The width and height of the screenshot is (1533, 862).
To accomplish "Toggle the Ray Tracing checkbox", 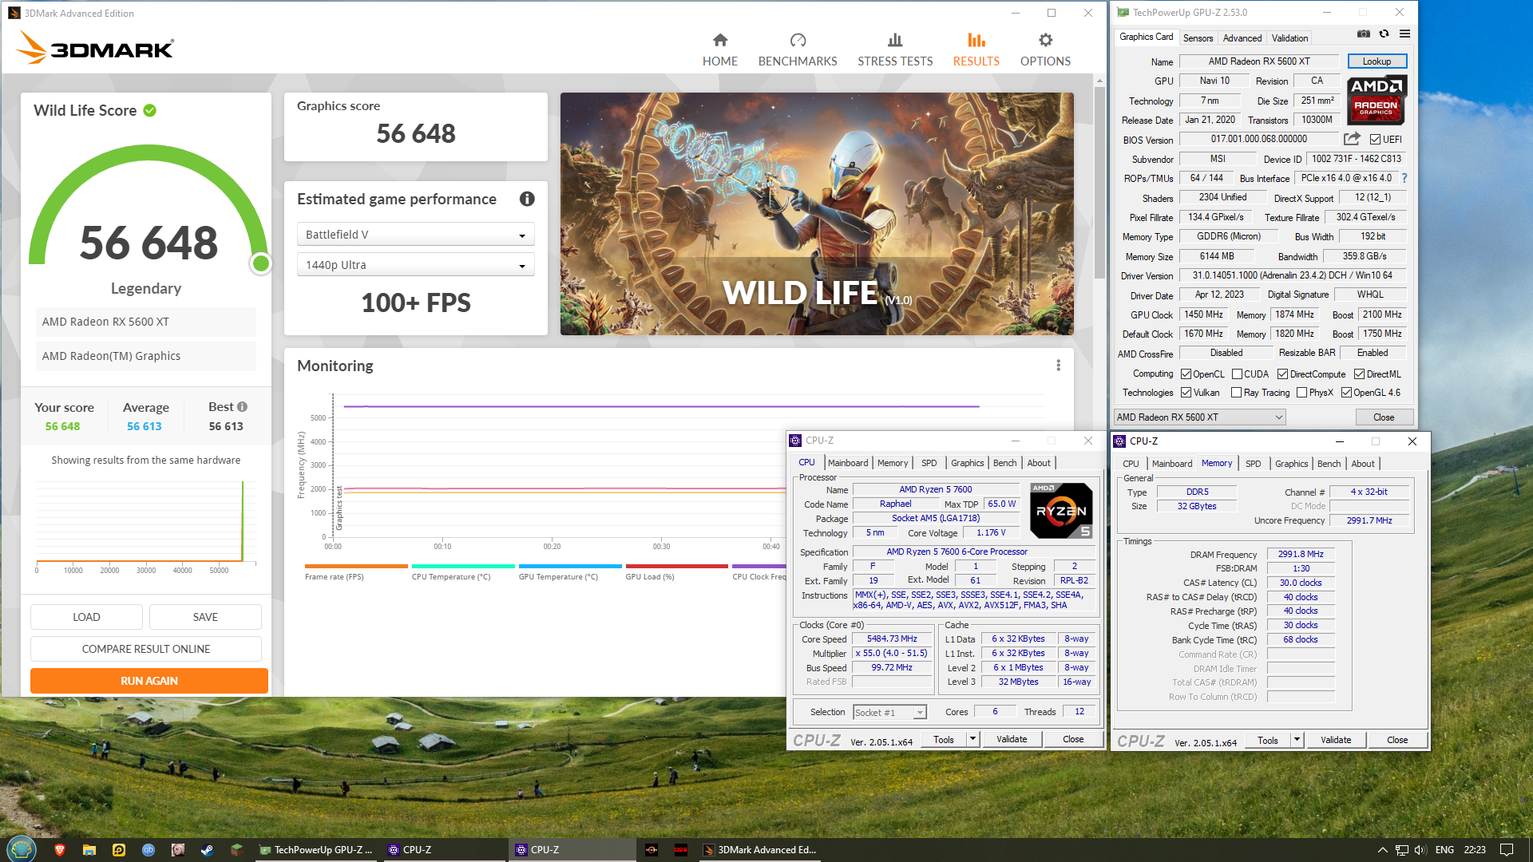I will (x=1236, y=393).
